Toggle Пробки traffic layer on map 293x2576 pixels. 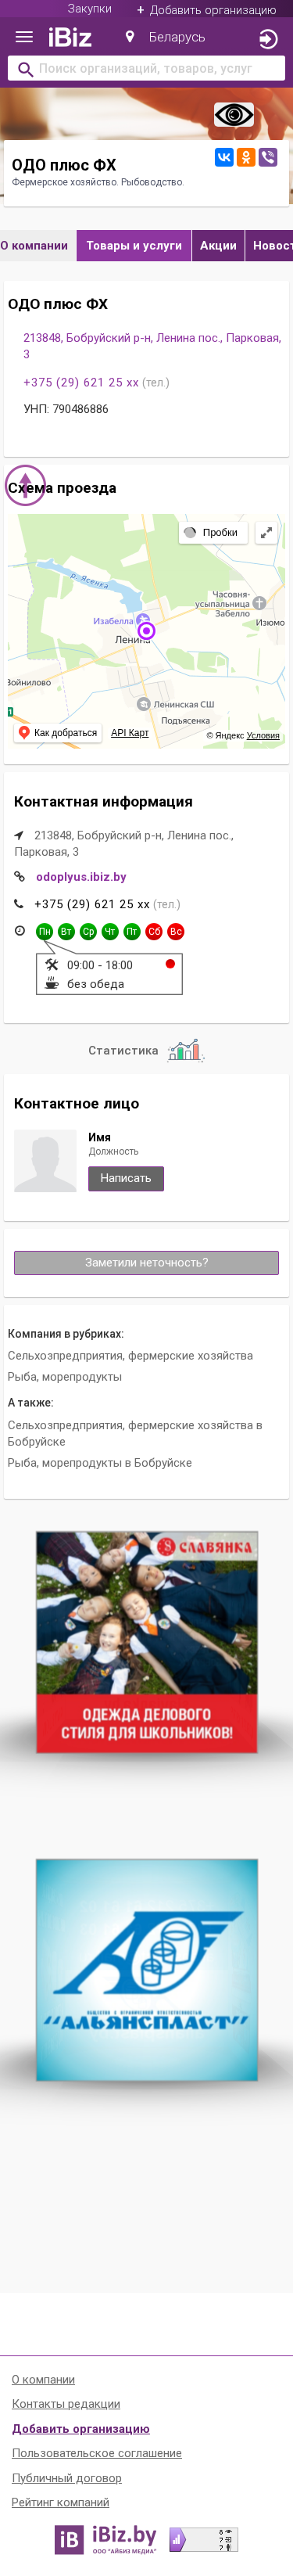click(x=213, y=532)
